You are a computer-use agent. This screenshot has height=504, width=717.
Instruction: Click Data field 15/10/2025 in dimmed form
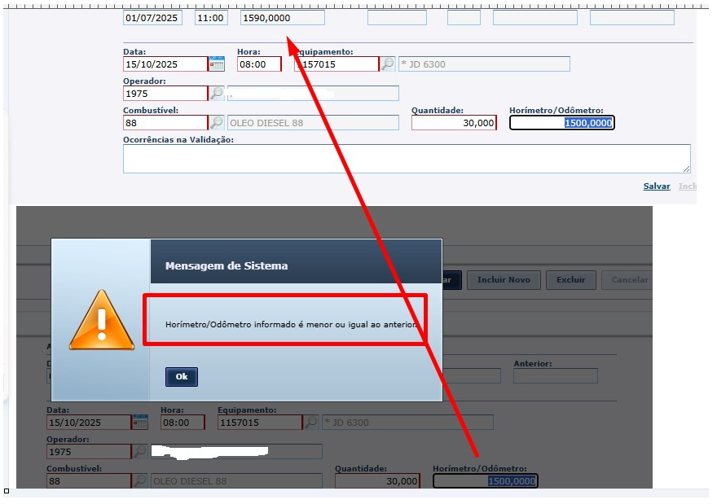(x=89, y=423)
